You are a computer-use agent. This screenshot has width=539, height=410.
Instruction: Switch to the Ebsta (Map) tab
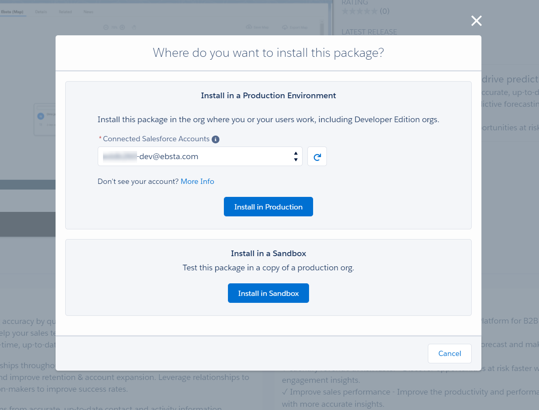(x=12, y=12)
